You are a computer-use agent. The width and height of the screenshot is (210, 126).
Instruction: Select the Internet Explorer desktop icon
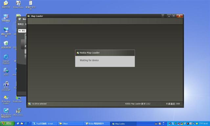coord(6,59)
